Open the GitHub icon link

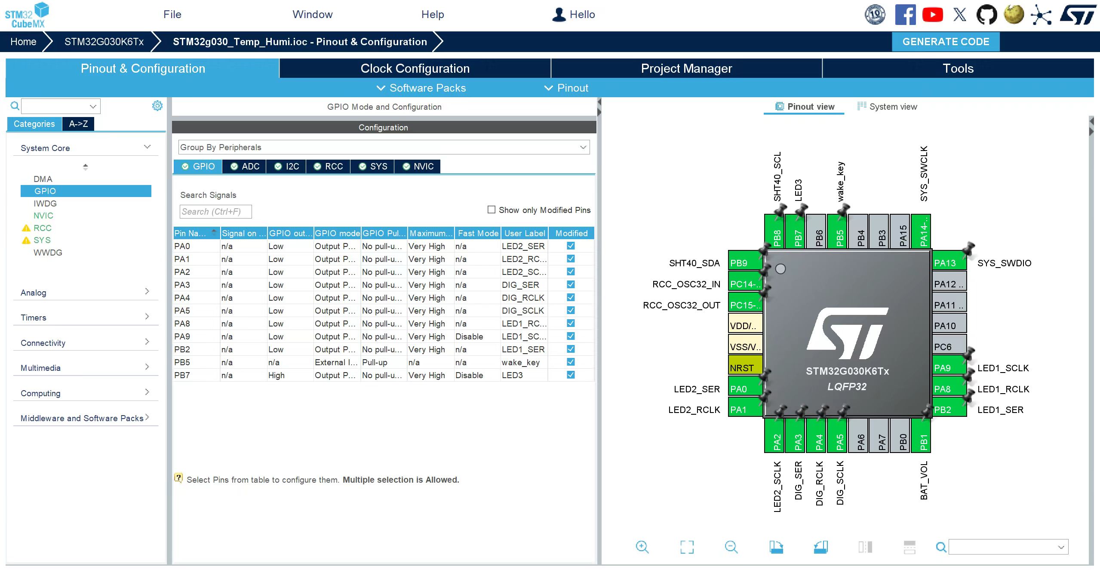click(x=986, y=15)
